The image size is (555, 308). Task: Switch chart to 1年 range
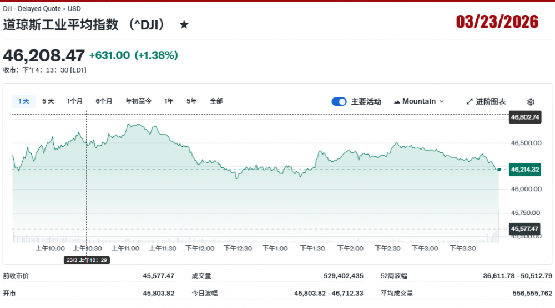pos(169,101)
